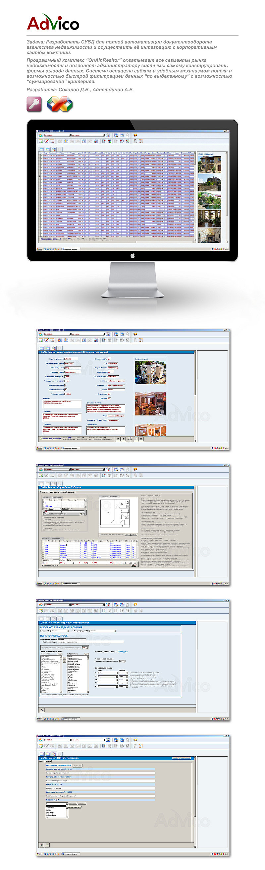Select the 'Площадь участка (соток): > 10' criterion in ПОИСК

pos(100,769)
